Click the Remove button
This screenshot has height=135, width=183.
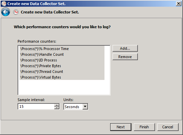click(x=125, y=57)
